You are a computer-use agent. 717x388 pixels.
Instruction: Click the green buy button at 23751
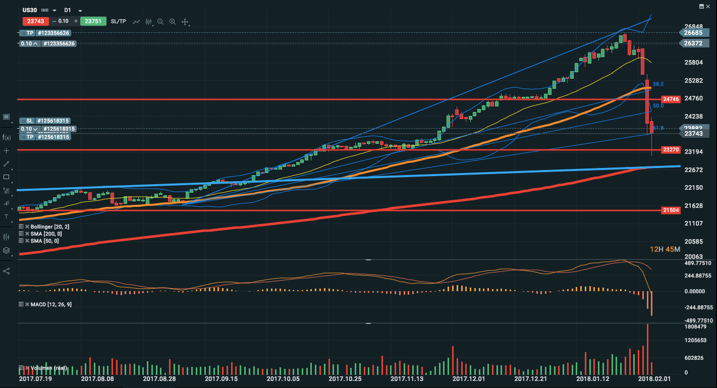[x=93, y=21]
